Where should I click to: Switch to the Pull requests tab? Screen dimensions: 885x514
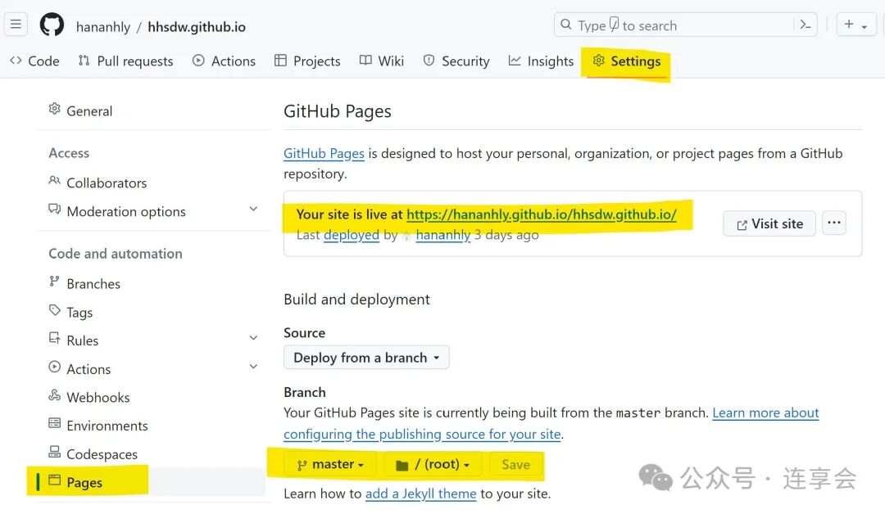coord(125,61)
